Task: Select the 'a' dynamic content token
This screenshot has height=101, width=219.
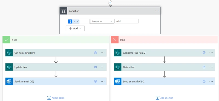Action: tap(74, 22)
